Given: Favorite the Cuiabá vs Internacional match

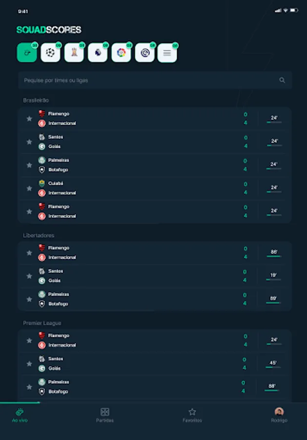Looking at the screenshot, I should tap(29, 188).
